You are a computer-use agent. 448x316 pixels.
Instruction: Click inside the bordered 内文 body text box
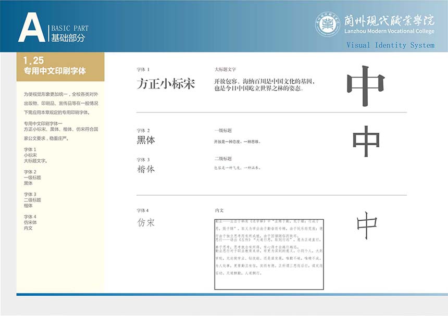269,254
